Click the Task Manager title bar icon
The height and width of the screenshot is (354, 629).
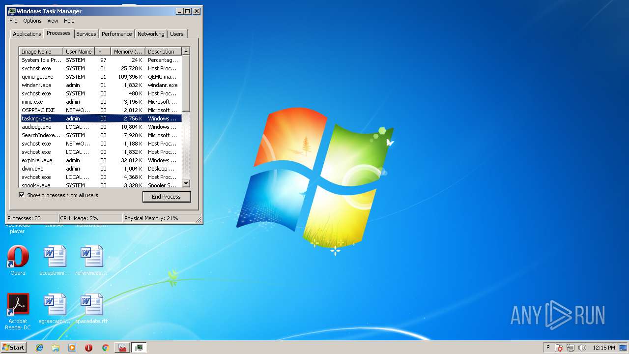click(12, 11)
